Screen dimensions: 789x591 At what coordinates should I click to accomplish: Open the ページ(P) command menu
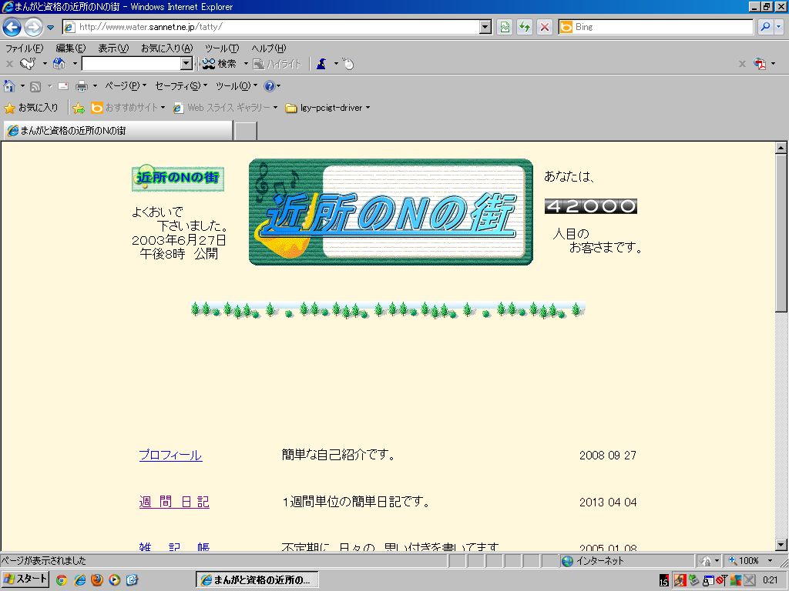[x=126, y=86]
